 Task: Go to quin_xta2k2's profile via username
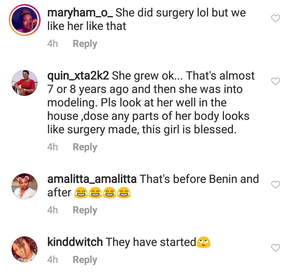click(78, 76)
